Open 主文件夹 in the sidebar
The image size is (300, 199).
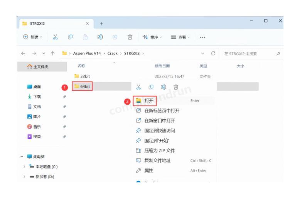(x=42, y=67)
